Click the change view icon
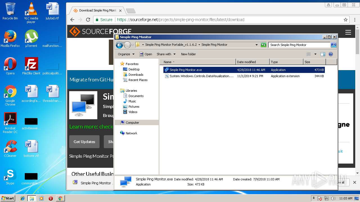 [x=309, y=54]
